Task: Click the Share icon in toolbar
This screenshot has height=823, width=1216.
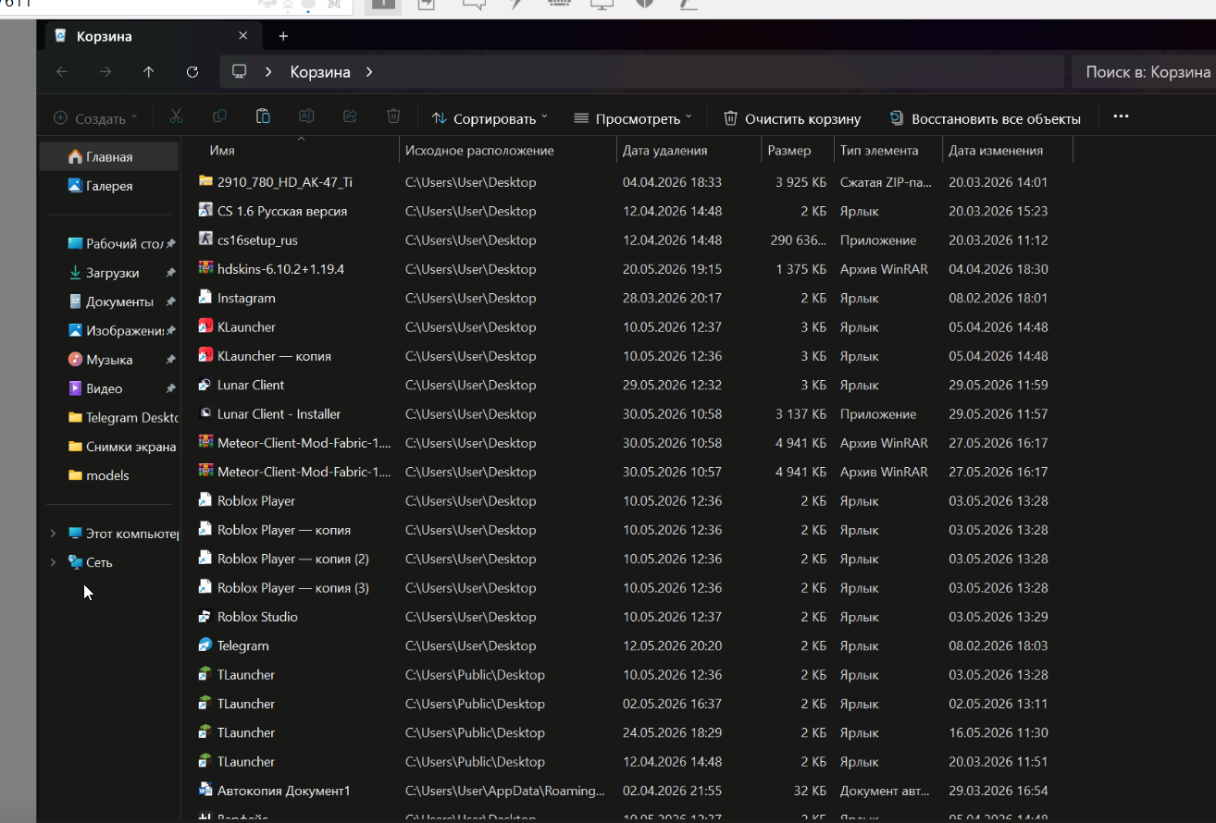Action: tap(350, 117)
